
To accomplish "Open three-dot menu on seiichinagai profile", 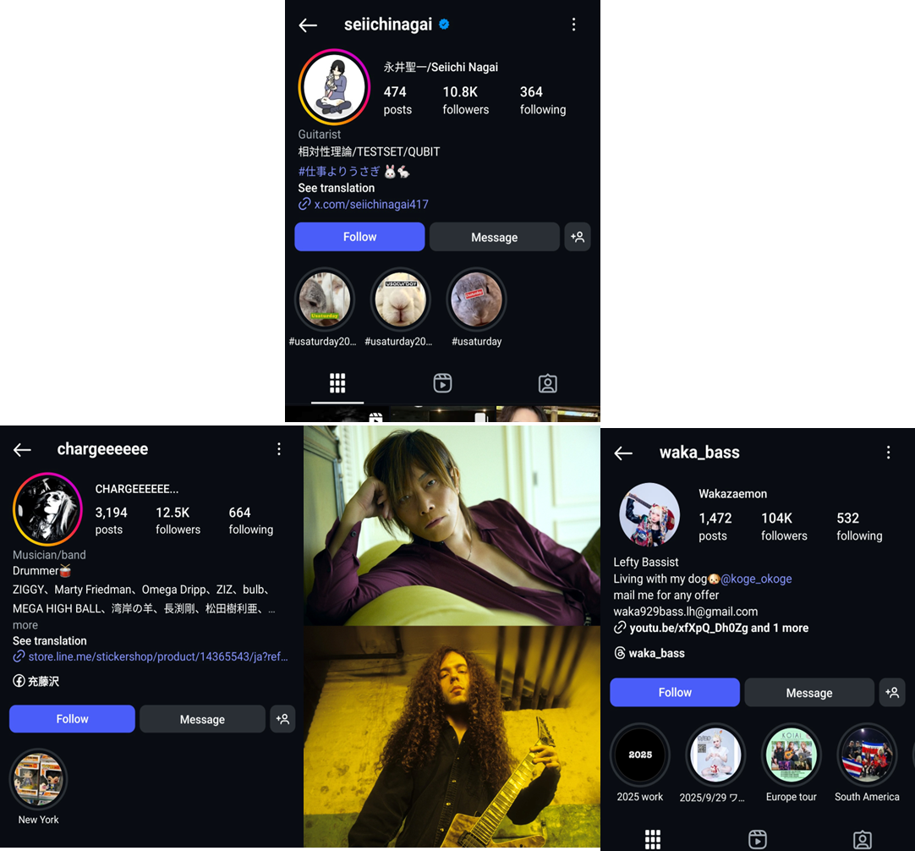I will [x=573, y=25].
